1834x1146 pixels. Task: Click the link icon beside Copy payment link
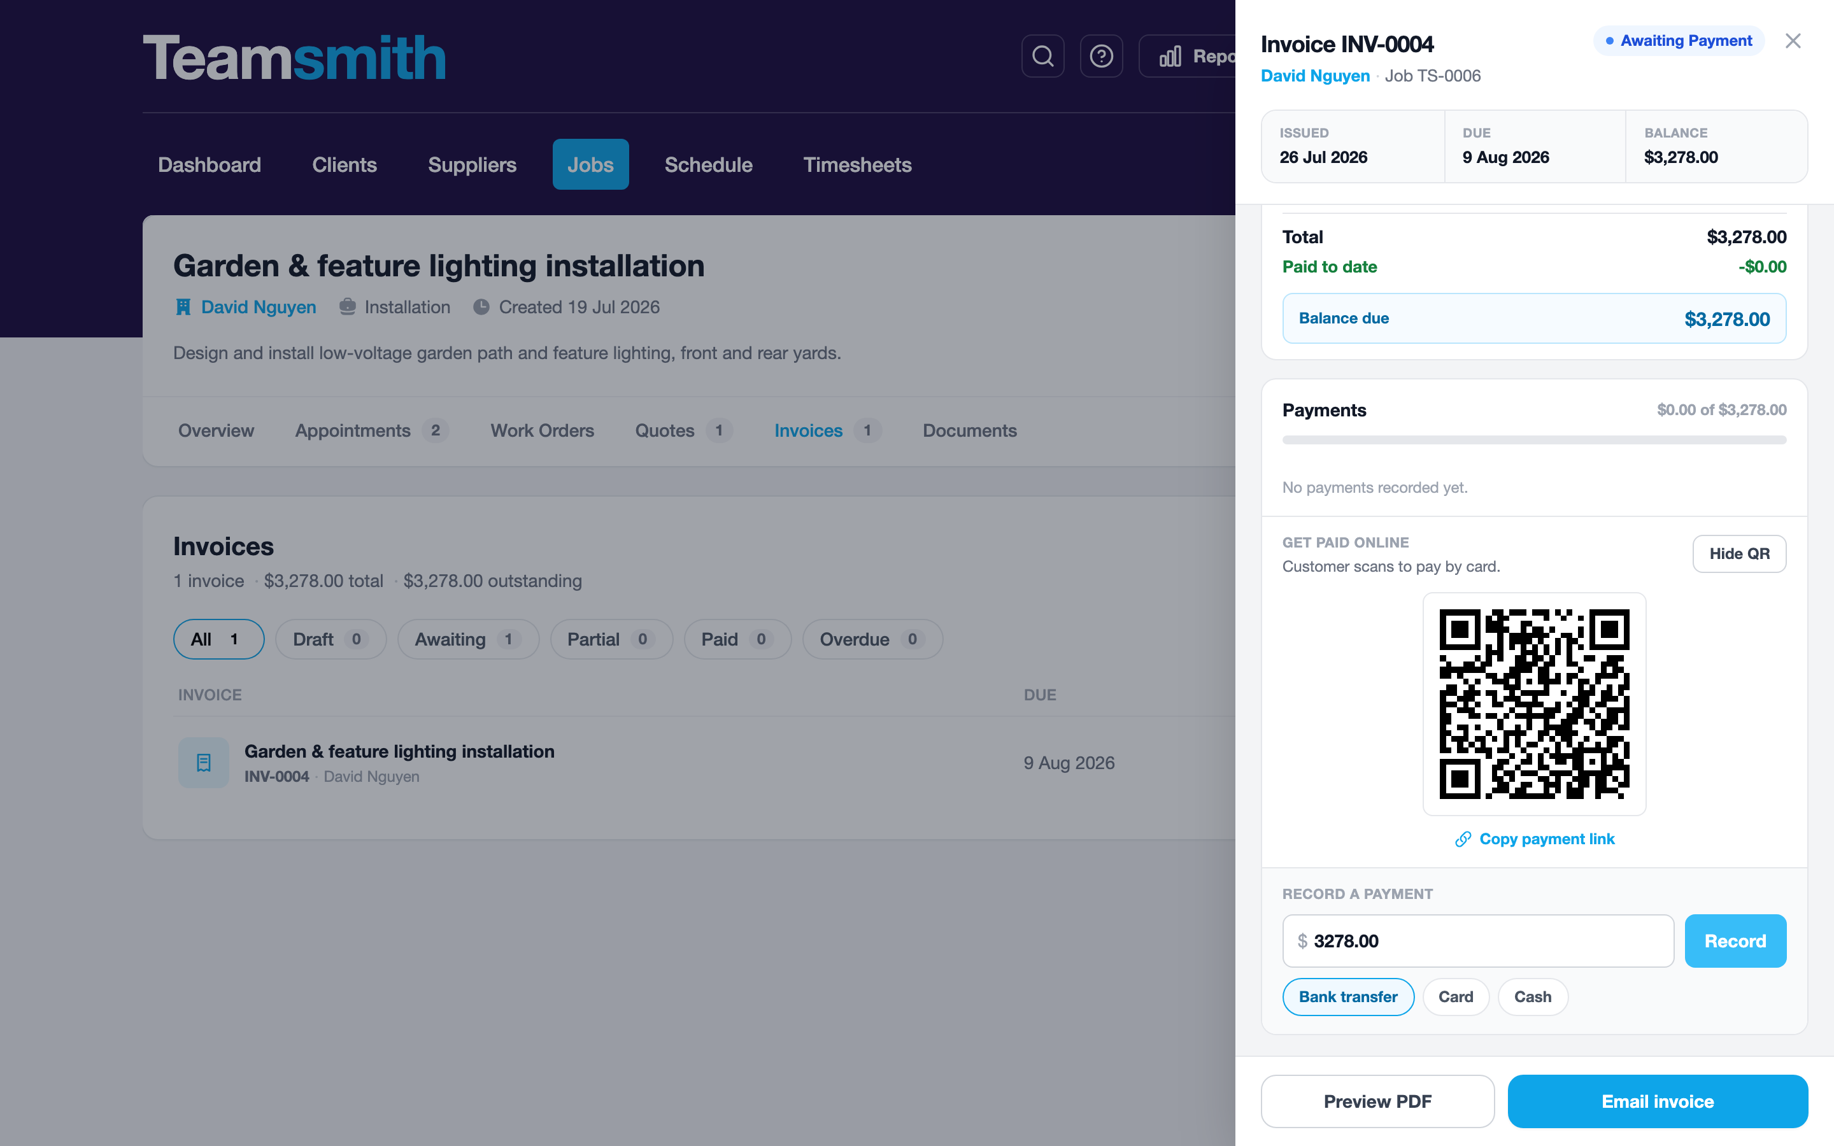(1463, 839)
